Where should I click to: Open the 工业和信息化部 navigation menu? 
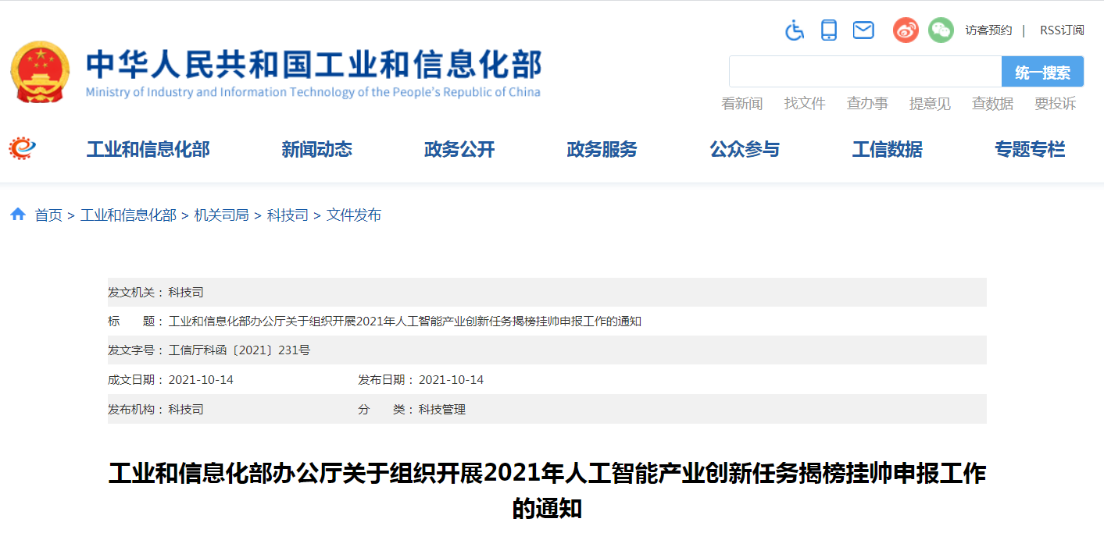tap(148, 149)
